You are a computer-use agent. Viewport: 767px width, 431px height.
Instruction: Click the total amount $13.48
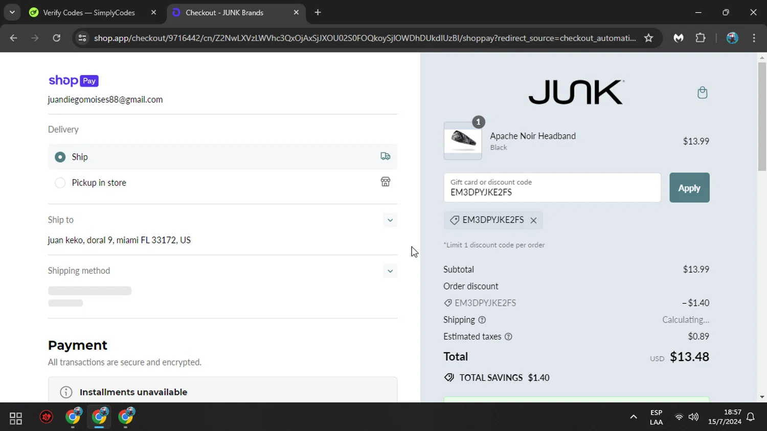coord(689,356)
